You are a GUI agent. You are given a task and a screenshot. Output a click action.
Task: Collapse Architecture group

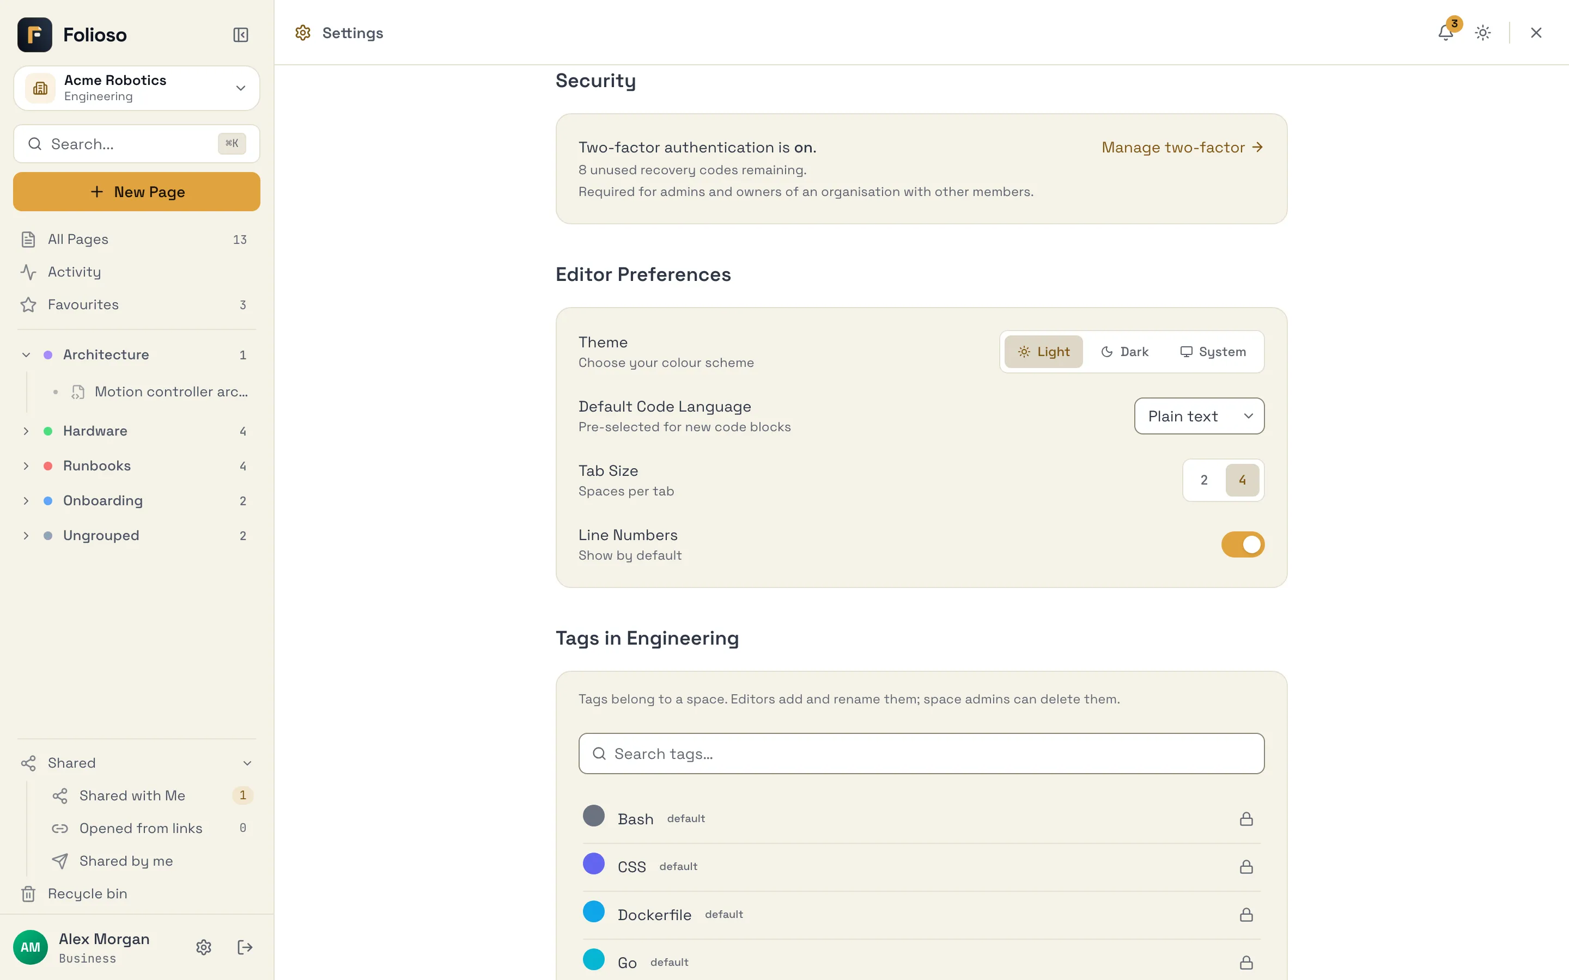pyautogui.click(x=26, y=354)
